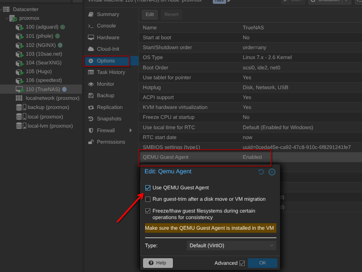Open container 101 (pihole) icon
Screen dimensions: 362x272
20,36
